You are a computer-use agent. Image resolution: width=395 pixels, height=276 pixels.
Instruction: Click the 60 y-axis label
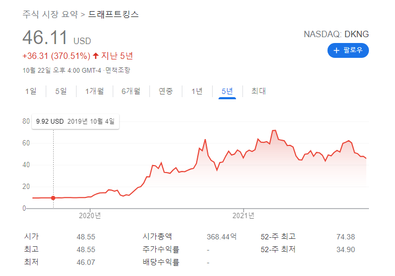coord(26,143)
